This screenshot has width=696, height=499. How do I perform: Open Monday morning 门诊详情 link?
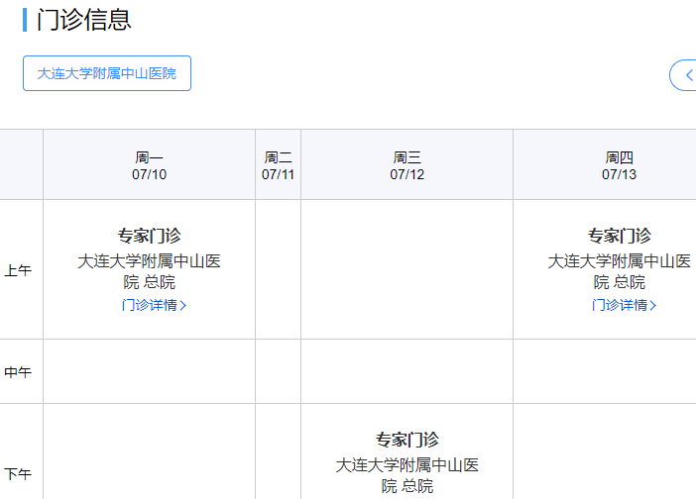(154, 305)
